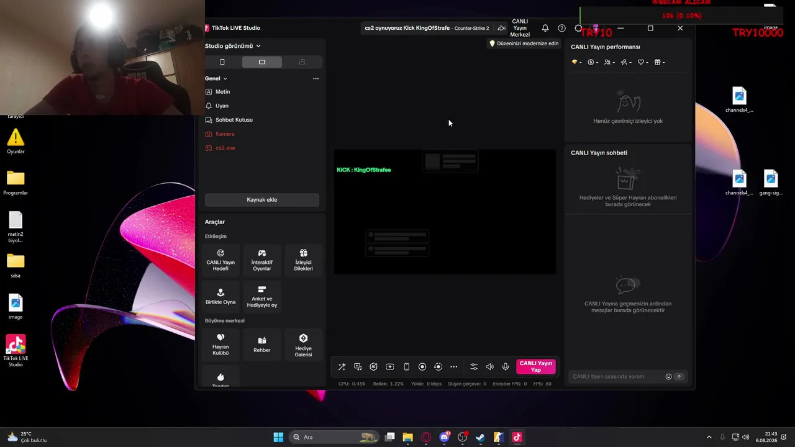Screen dimensions: 795x447
Task: Open Anket ve Hediyeyle oy tool
Action: [262, 296]
